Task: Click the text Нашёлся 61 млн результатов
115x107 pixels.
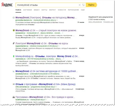Action: [101, 17]
